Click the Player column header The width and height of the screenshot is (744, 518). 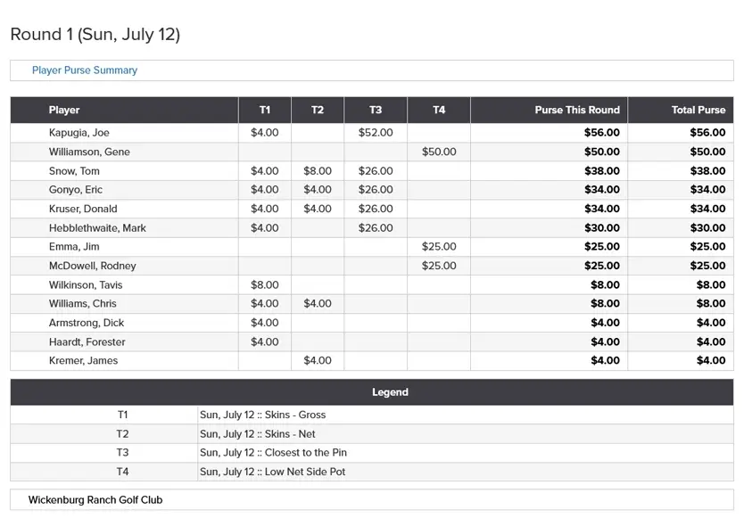click(x=124, y=110)
